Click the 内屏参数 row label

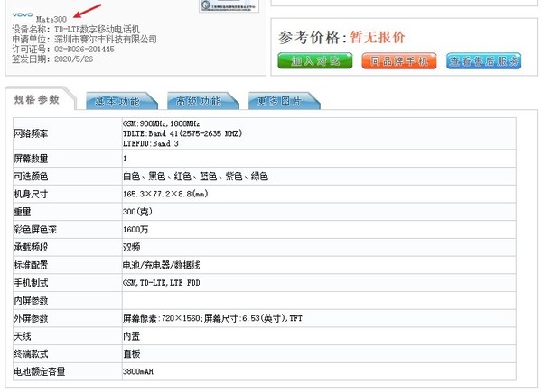[x=31, y=301]
